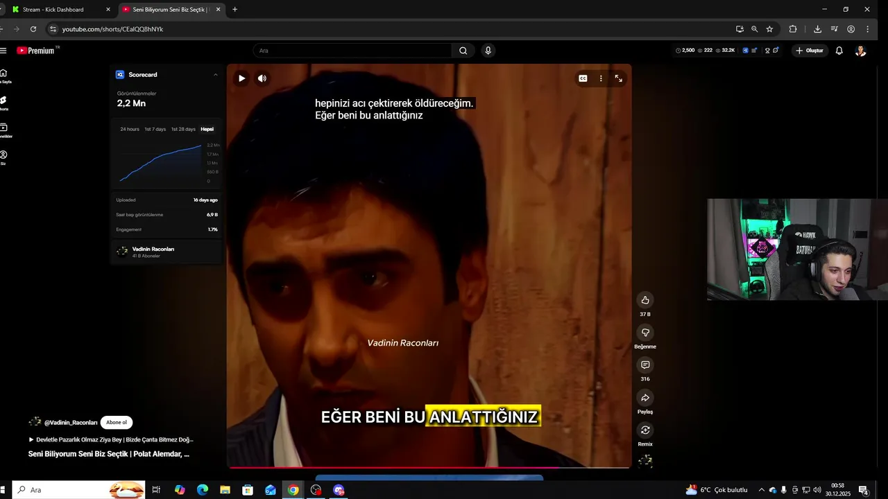This screenshot has height=499, width=888.
Task: Select the 1st 28 days range tab
Action: tap(183, 129)
